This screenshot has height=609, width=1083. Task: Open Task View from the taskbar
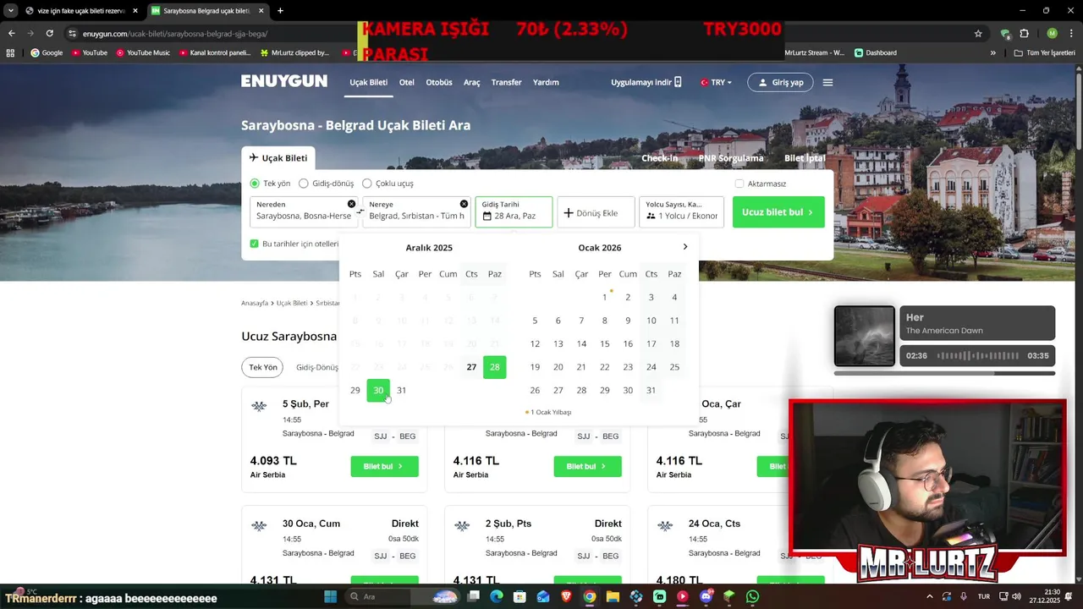click(x=473, y=596)
